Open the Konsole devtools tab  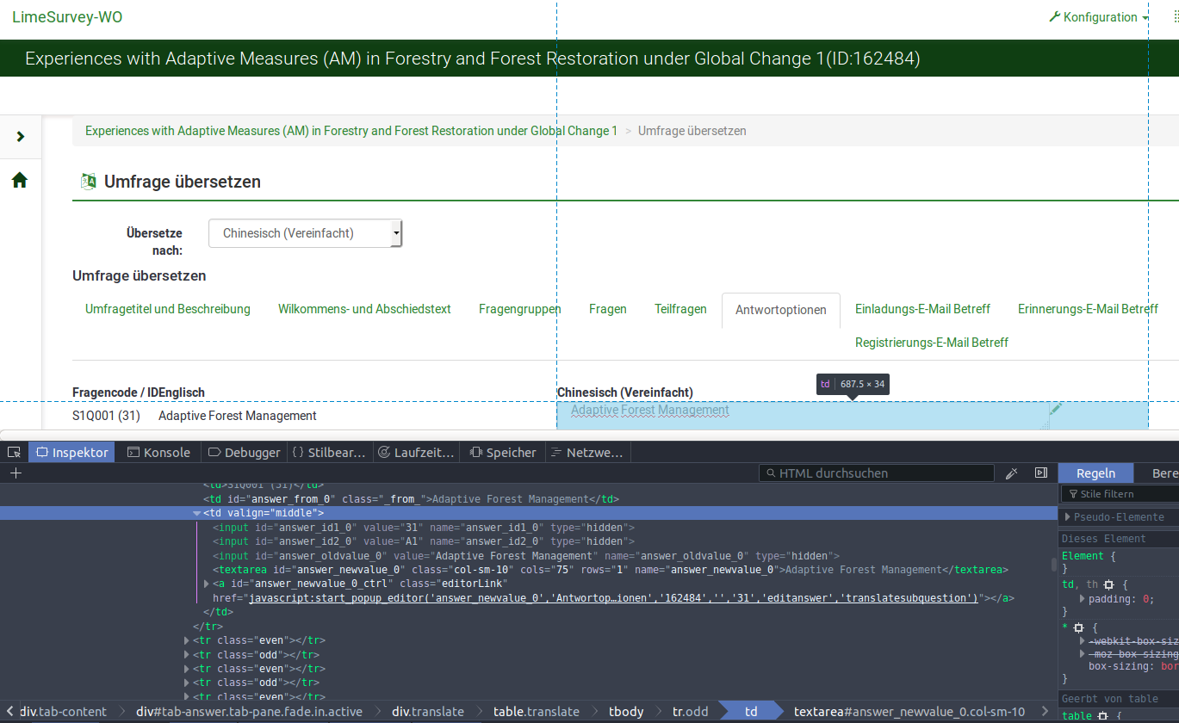tap(158, 453)
